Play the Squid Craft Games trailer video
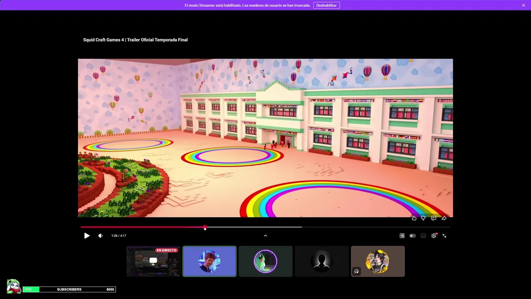Screen dimensions: 531x299 pos(87,235)
